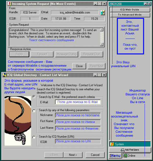
Task: Click the Nickname search field
Action: (78, 115)
